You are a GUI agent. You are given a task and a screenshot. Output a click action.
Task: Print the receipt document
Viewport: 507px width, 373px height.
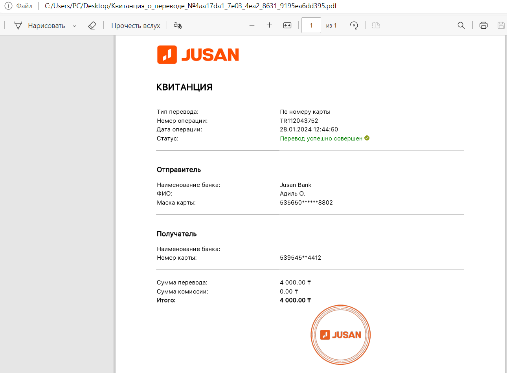coord(483,26)
